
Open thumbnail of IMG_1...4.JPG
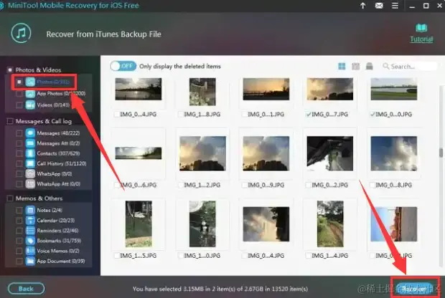pyautogui.click(x=329, y=223)
